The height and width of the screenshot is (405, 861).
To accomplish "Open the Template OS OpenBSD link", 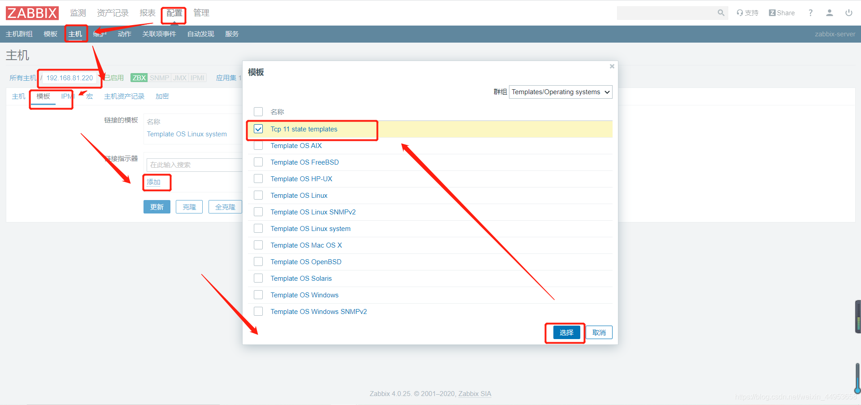I will pos(306,262).
